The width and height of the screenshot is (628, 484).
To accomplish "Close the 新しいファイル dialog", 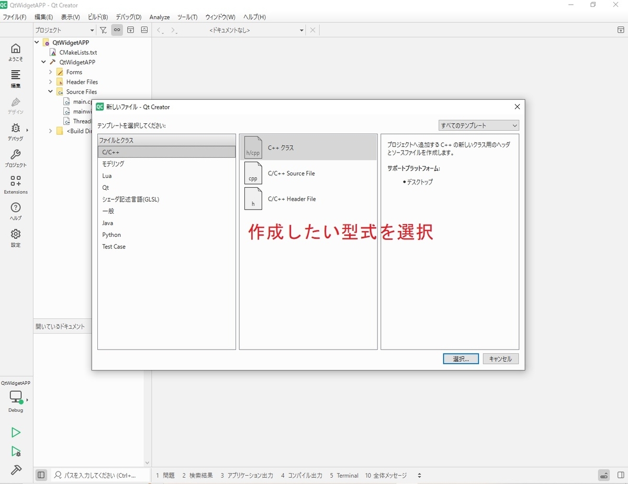I will tap(517, 107).
